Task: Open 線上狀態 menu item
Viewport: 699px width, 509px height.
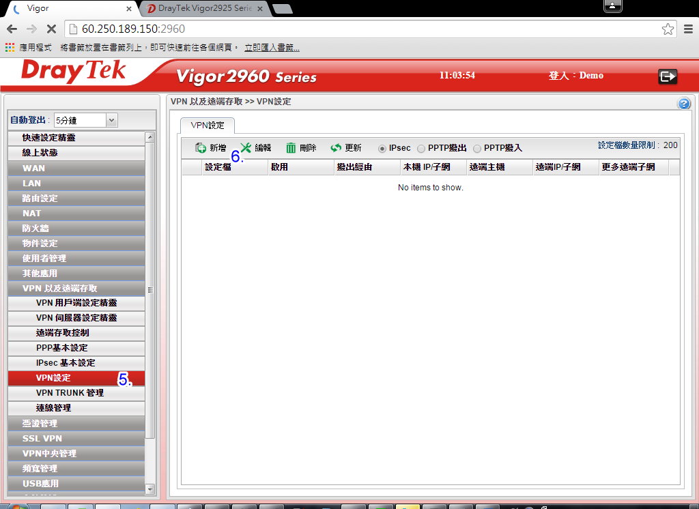Action: 76,153
